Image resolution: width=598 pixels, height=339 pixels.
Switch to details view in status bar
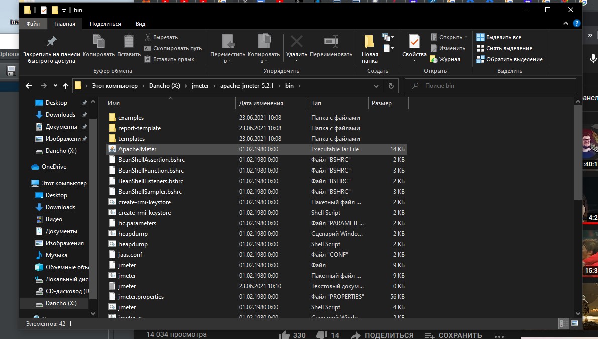click(x=565, y=324)
